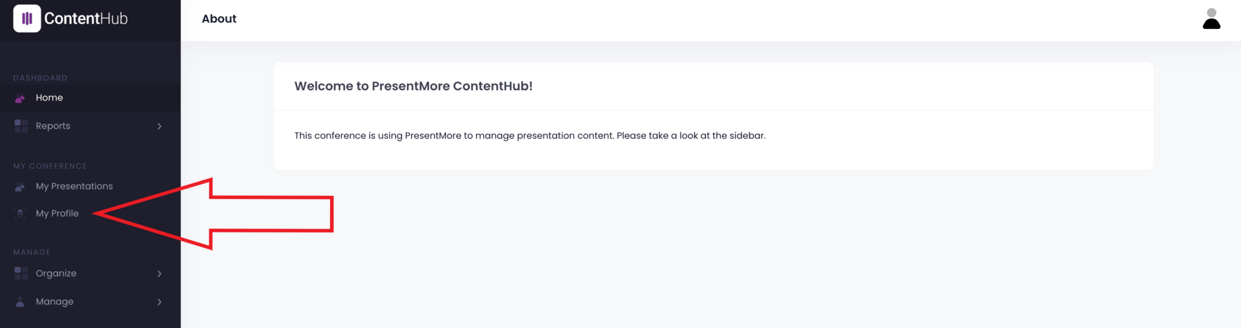Screen dimensions: 1241x328
Task: Select the Manage menu label
Action: tap(55, 302)
